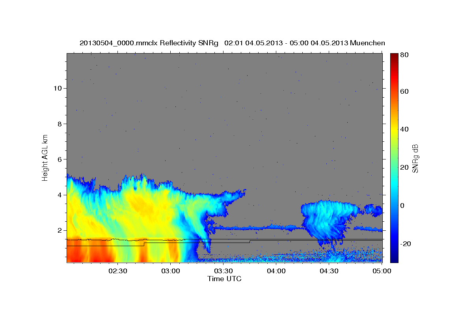Click the height tick label 8

[x=60, y=124]
